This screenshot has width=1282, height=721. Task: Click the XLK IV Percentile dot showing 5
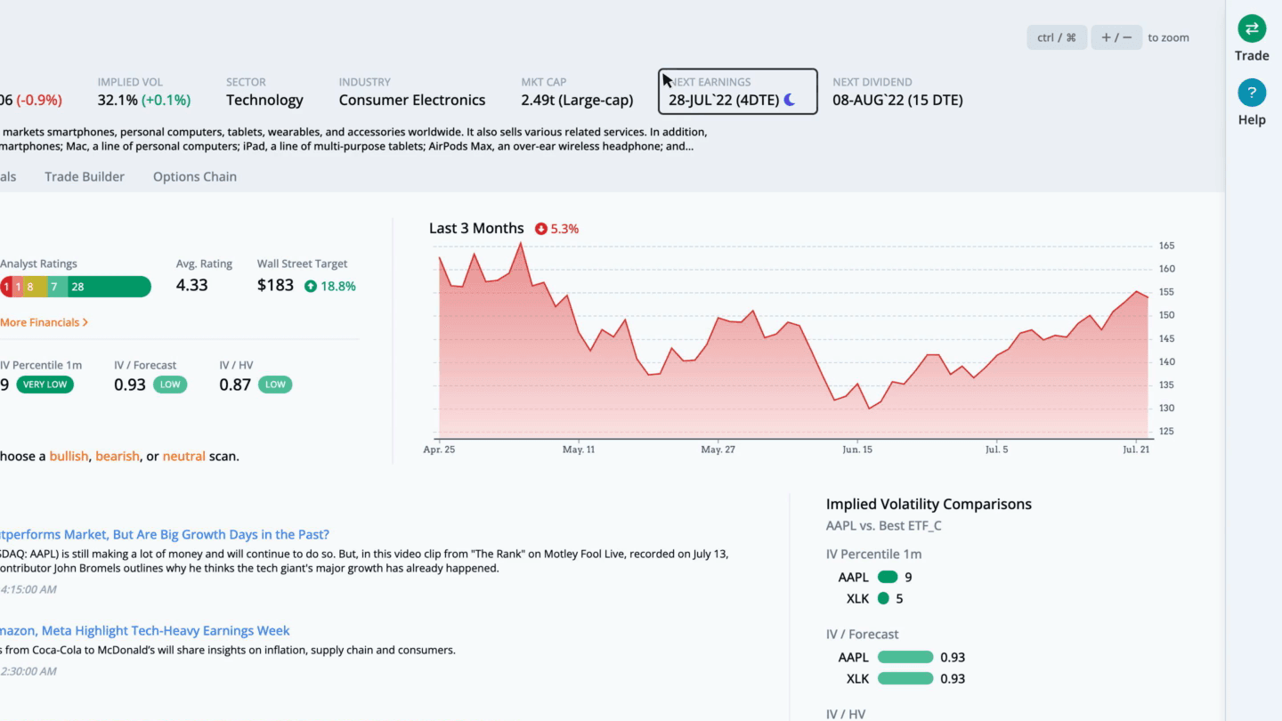click(883, 598)
